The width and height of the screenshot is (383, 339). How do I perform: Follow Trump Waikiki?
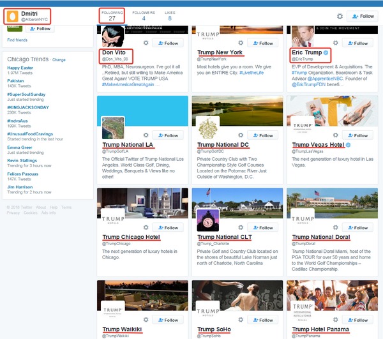168,320
